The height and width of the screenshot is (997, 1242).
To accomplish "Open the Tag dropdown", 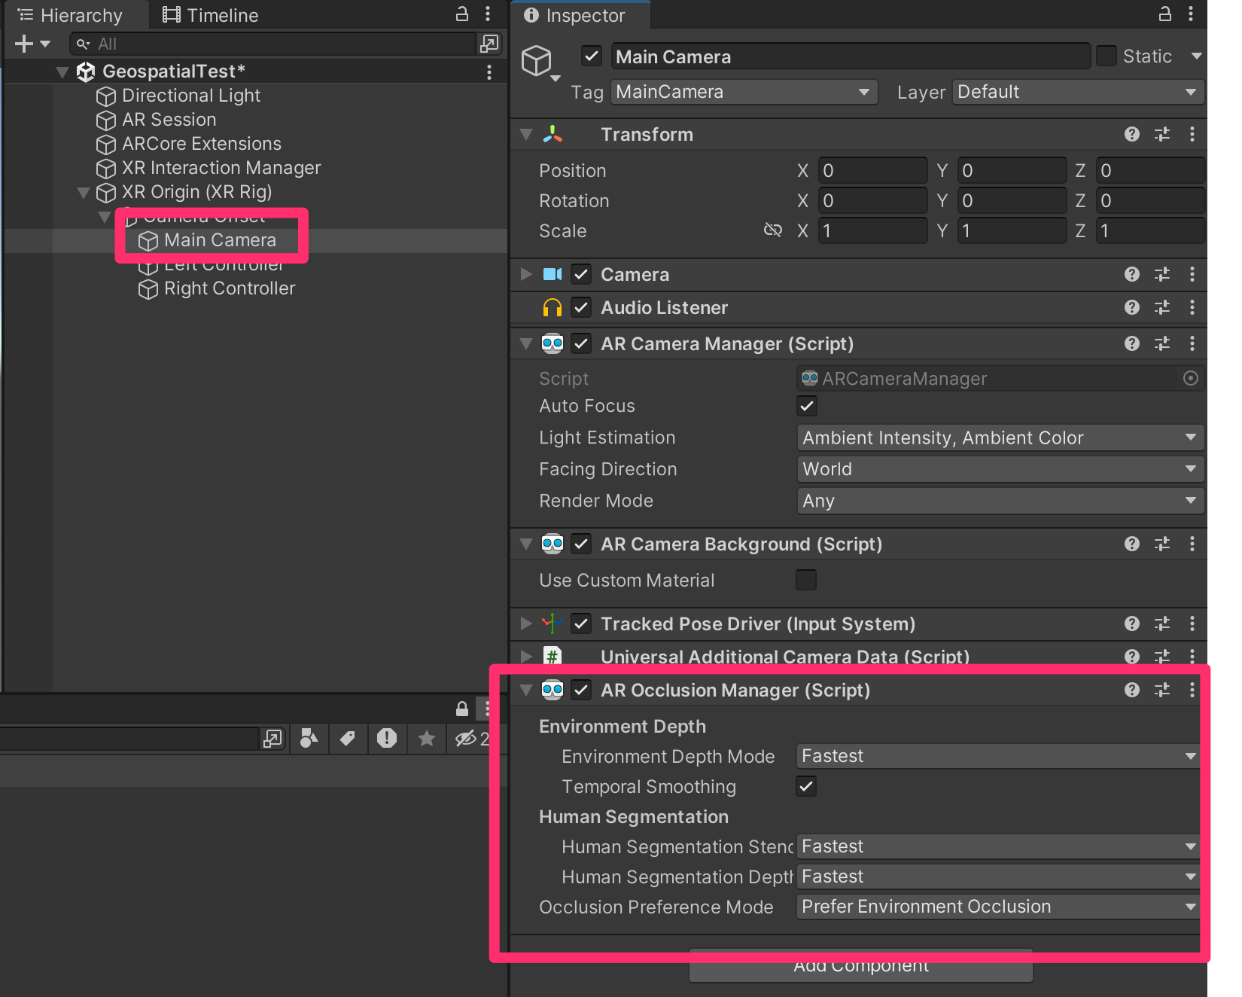I will (744, 92).
